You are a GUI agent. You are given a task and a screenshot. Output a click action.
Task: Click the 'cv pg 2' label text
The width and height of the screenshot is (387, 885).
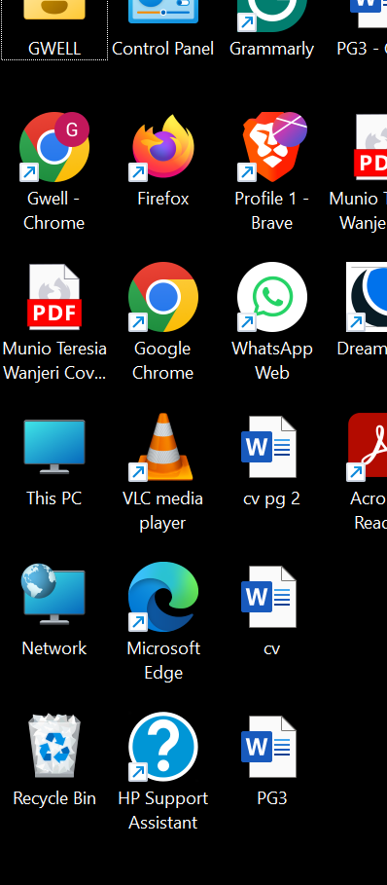(x=271, y=498)
